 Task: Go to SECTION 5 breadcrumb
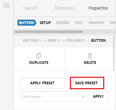(32, 40)
